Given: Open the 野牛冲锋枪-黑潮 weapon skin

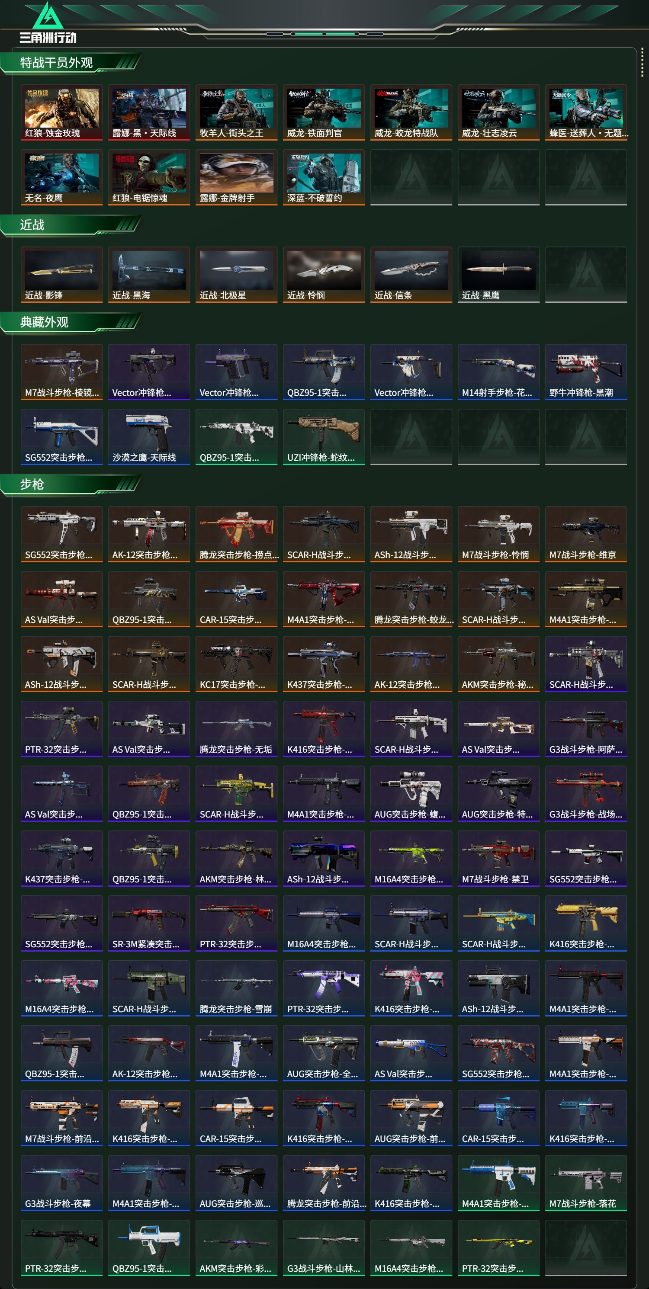Looking at the screenshot, I should 586,372.
